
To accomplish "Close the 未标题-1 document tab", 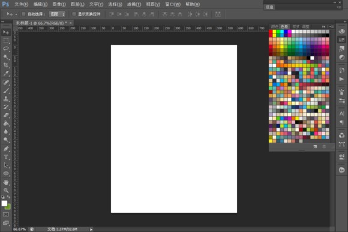I will point(71,23).
